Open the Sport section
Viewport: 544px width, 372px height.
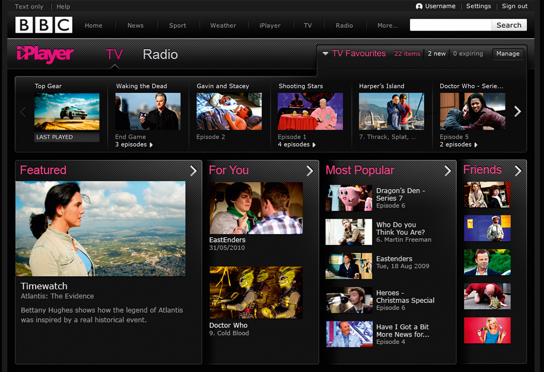click(x=177, y=25)
